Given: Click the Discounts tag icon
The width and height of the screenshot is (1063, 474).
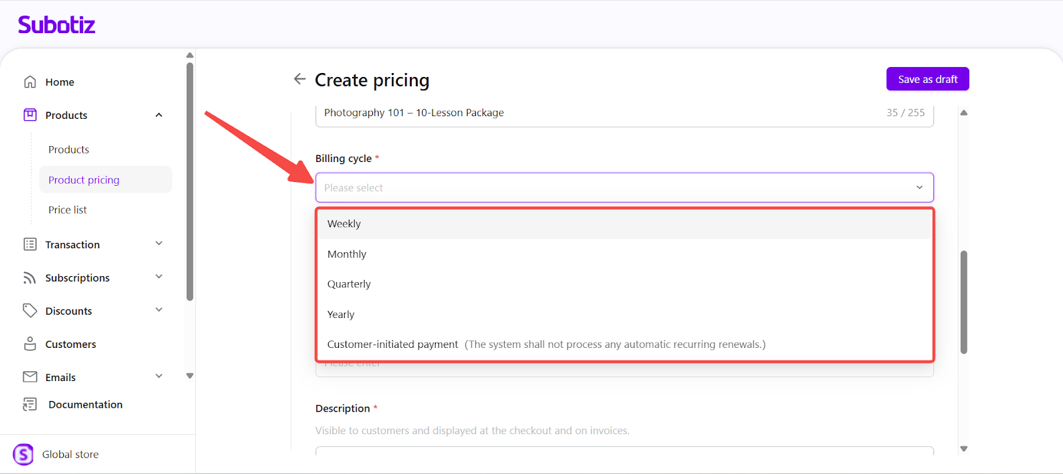Looking at the screenshot, I should pyautogui.click(x=30, y=311).
